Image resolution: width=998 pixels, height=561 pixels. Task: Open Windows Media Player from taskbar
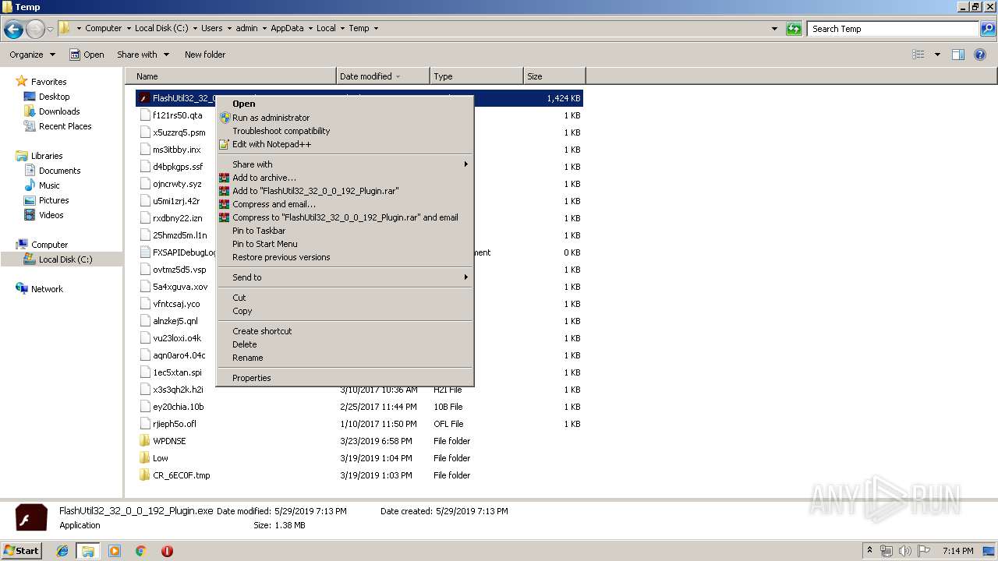pyautogui.click(x=115, y=551)
